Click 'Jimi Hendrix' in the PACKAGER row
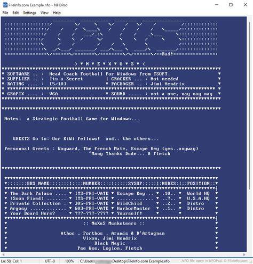This screenshot has height=264, width=253. [168, 84]
